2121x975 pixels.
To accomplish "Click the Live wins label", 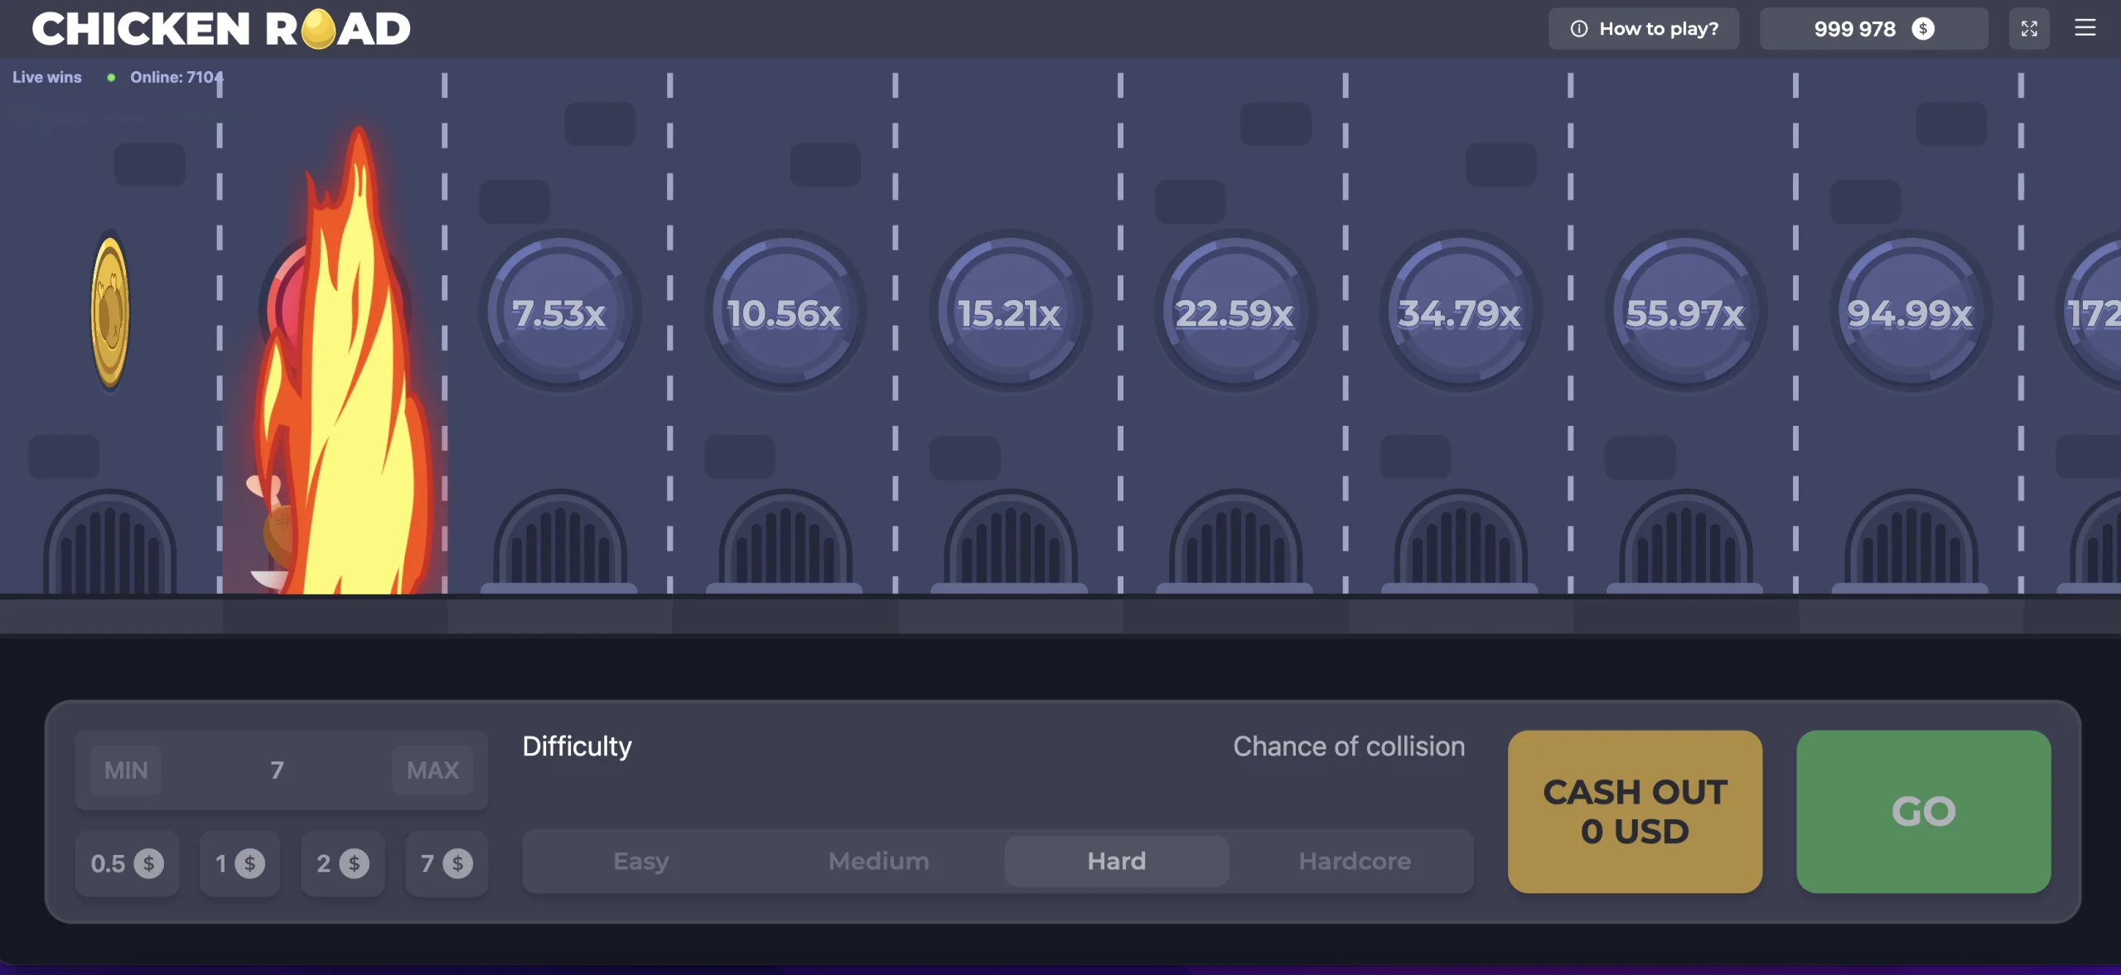I will (47, 77).
